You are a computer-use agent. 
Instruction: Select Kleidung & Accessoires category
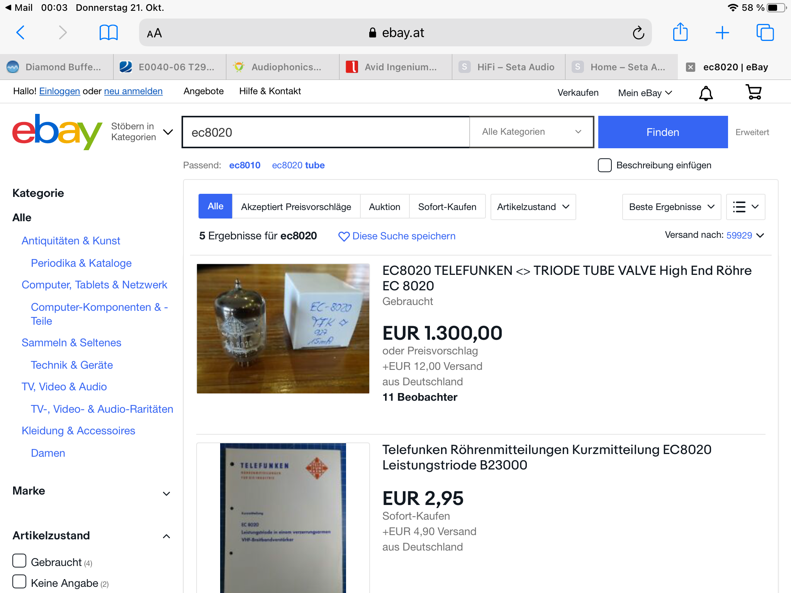coord(78,431)
